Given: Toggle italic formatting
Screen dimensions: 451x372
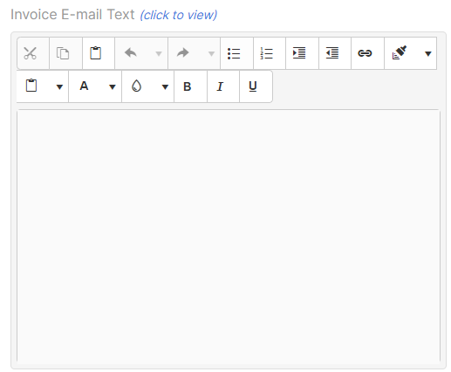Looking at the screenshot, I should [x=220, y=86].
